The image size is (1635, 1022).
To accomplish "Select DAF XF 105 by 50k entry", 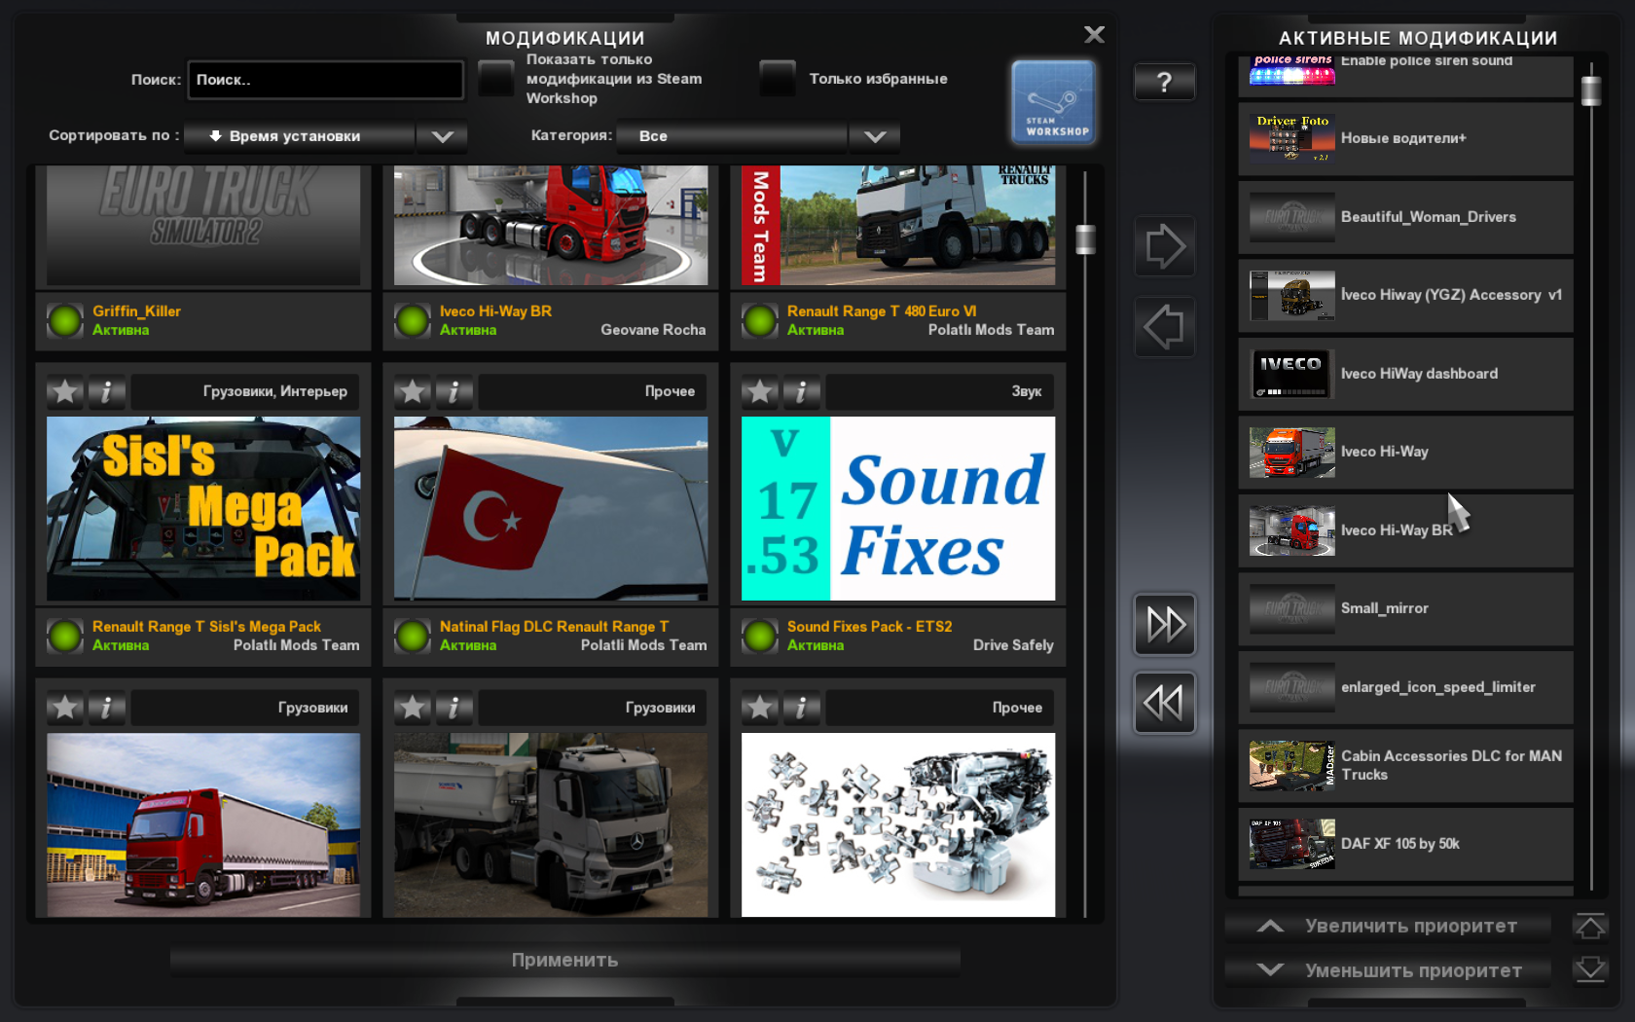I will (x=1404, y=844).
